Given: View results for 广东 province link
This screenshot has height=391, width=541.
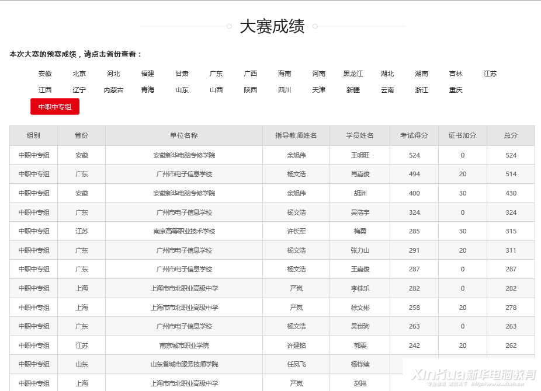Looking at the screenshot, I should tap(216, 74).
